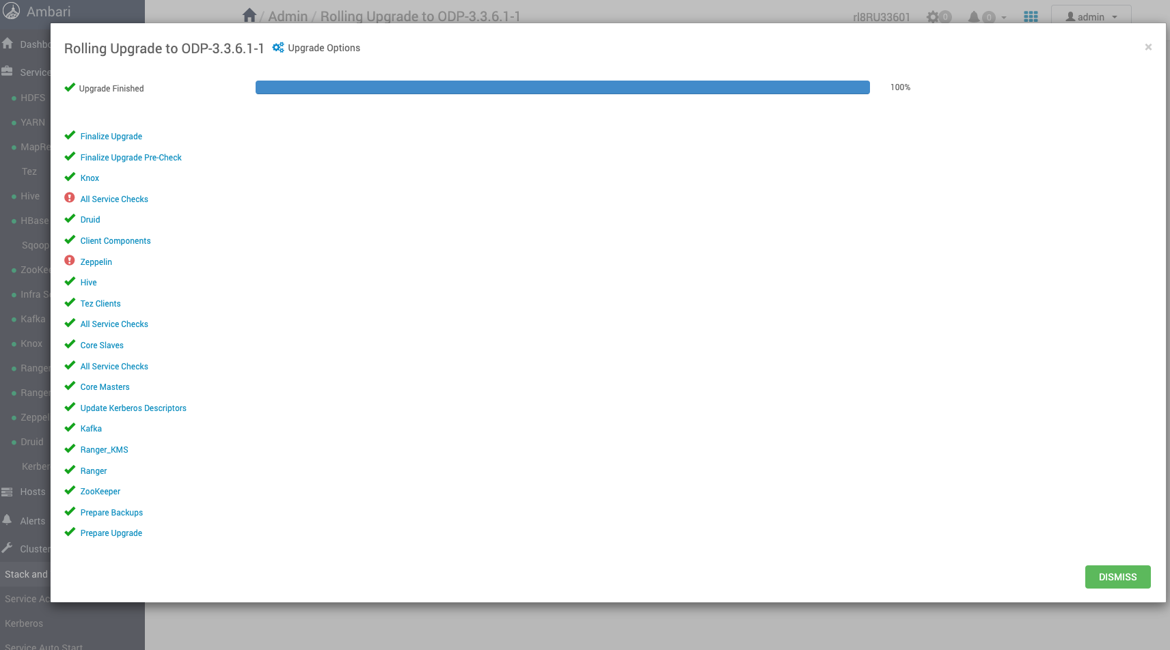
Task: Click the green check beside Update Kerberos Descriptors
Action: pyautogui.click(x=70, y=407)
